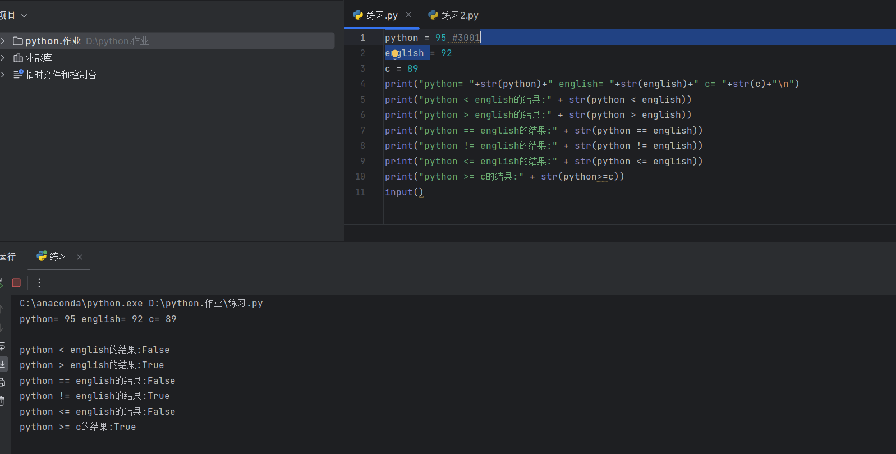Switch to the 练习2.py editor tab

click(x=453, y=15)
